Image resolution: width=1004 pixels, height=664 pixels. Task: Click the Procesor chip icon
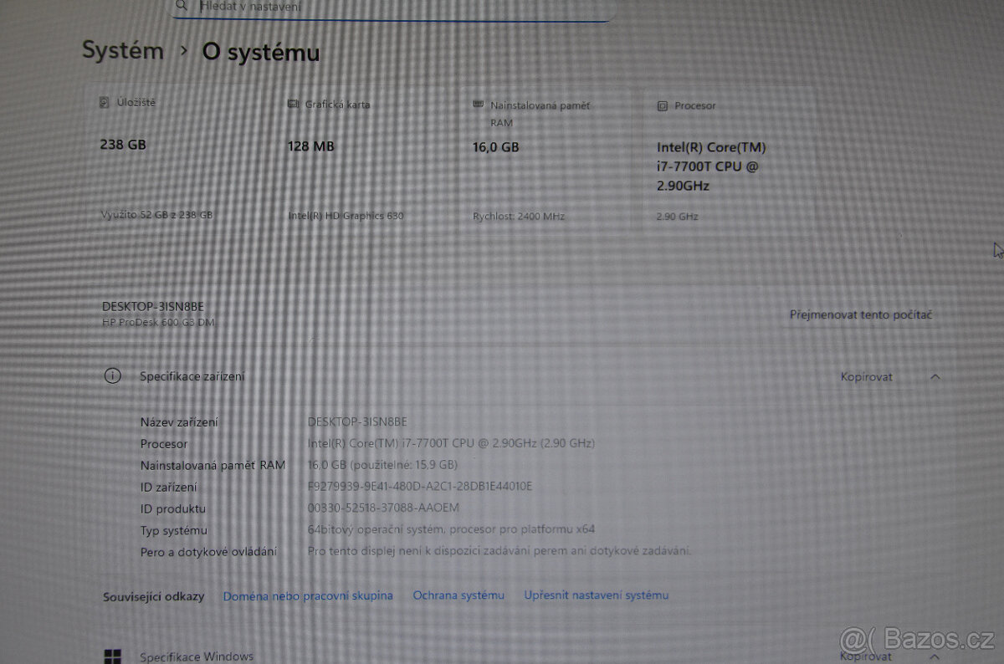click(663, 106)
